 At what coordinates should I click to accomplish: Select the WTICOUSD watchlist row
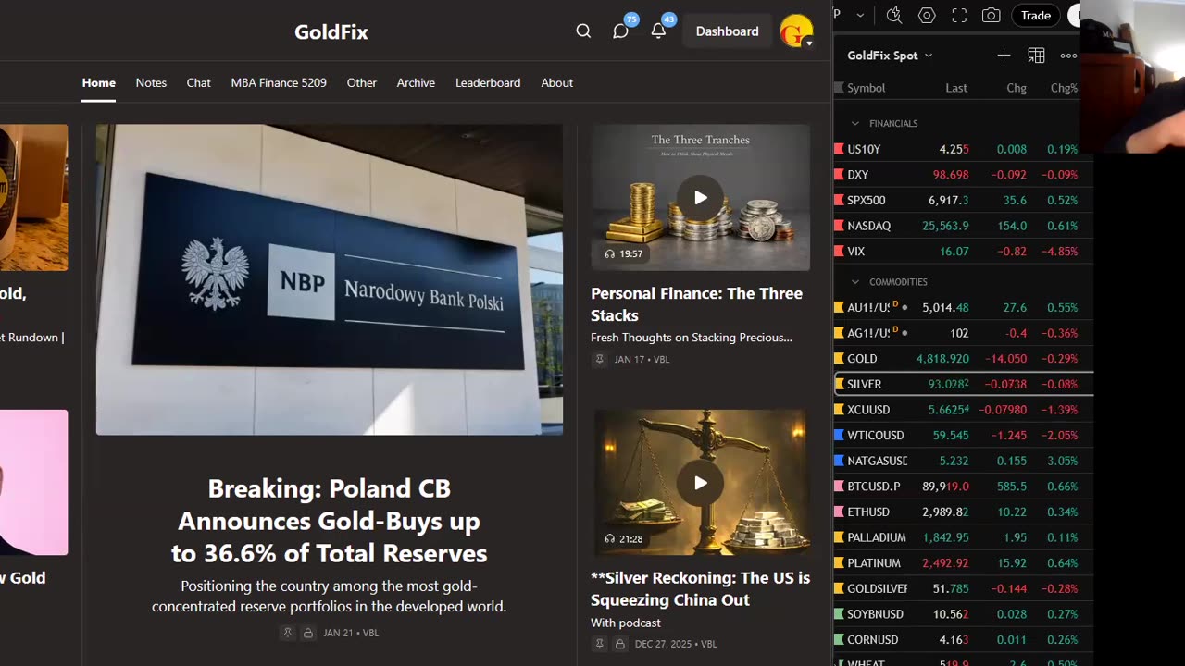[x=963, y=435]
